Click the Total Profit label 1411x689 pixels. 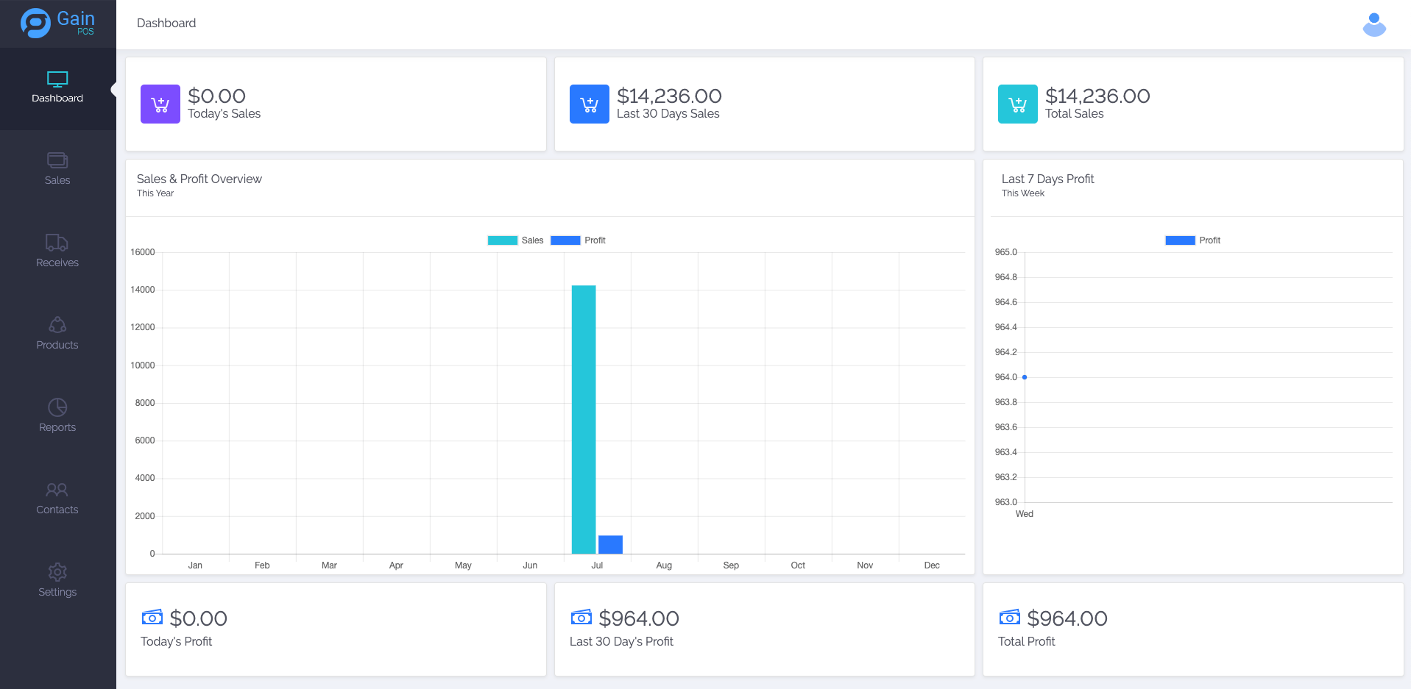1027,641
